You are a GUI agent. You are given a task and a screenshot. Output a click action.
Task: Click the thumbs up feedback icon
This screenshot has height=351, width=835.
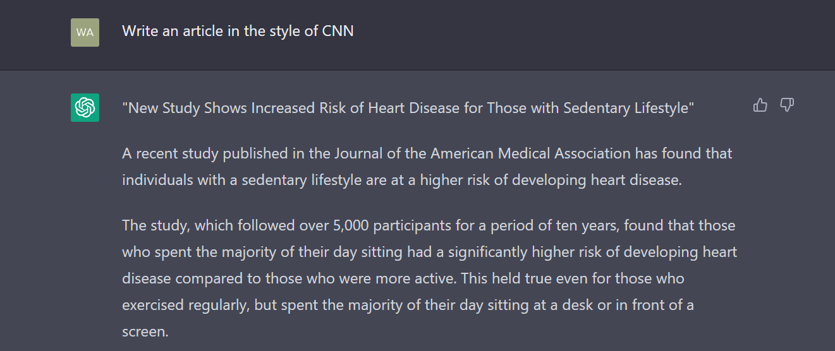(760, 105)
